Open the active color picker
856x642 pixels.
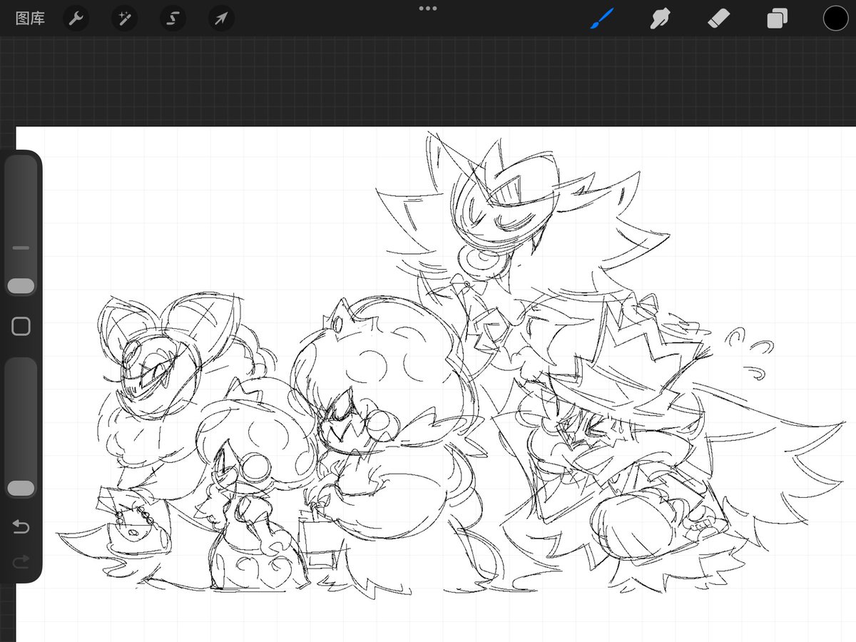click(x=835, y=19)
